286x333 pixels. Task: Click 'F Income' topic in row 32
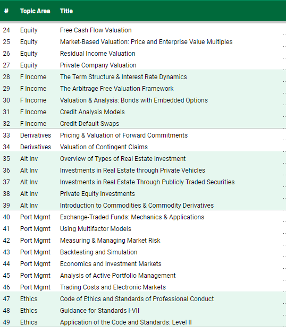click(x=33, y=124)
